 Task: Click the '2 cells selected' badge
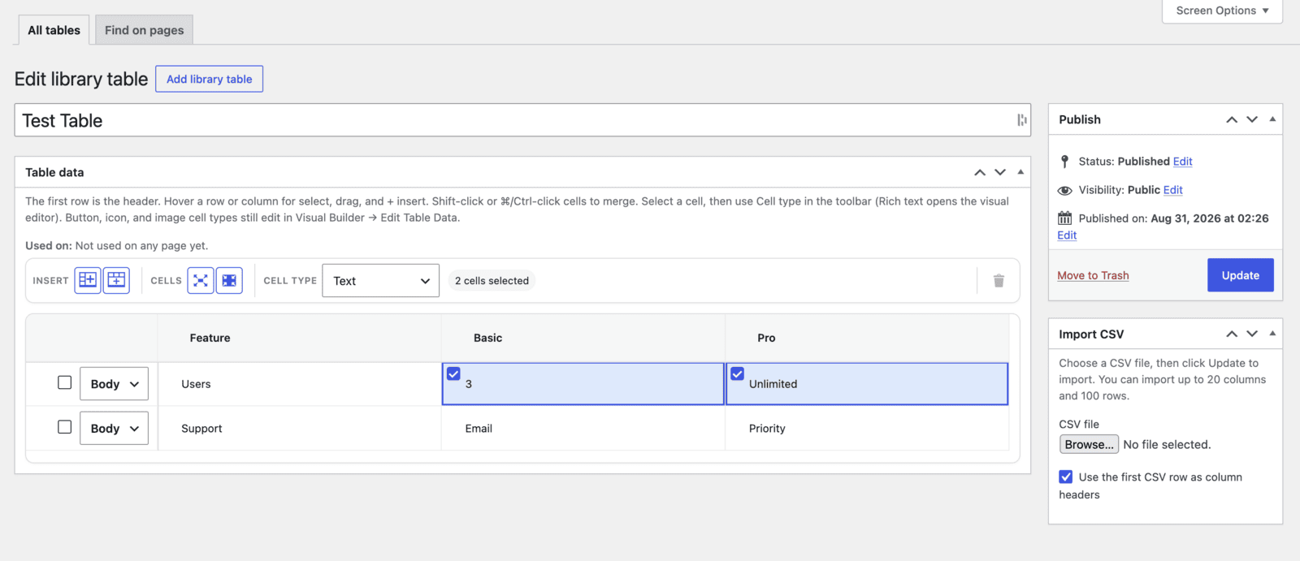pos(492,281)
